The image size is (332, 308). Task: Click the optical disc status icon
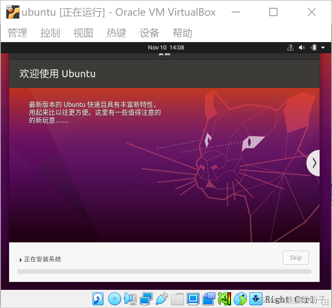(114, 299)
